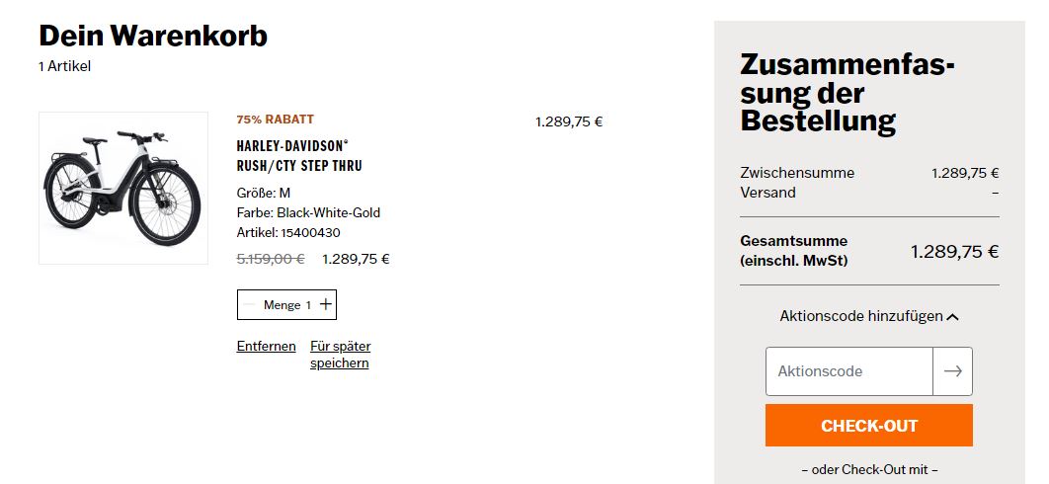This screenshot has height=484, width=1049.
Task: Open the e-bike product thumbnail
Action: (123, 188)
